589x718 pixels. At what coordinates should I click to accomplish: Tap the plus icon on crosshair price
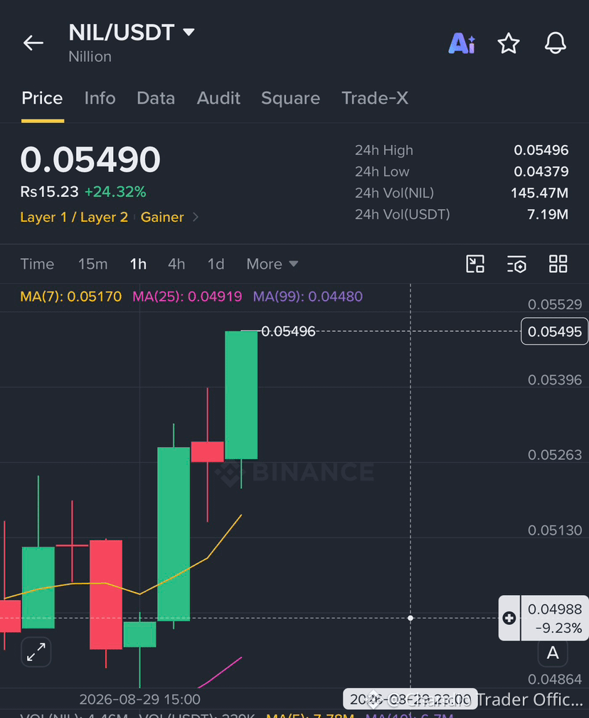[x=509, y=618]
